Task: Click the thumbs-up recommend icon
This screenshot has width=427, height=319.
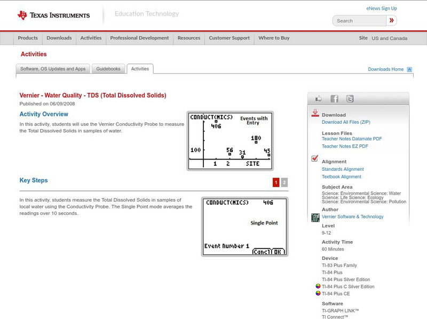Action: pyautogui.click(x=319, y=98)
